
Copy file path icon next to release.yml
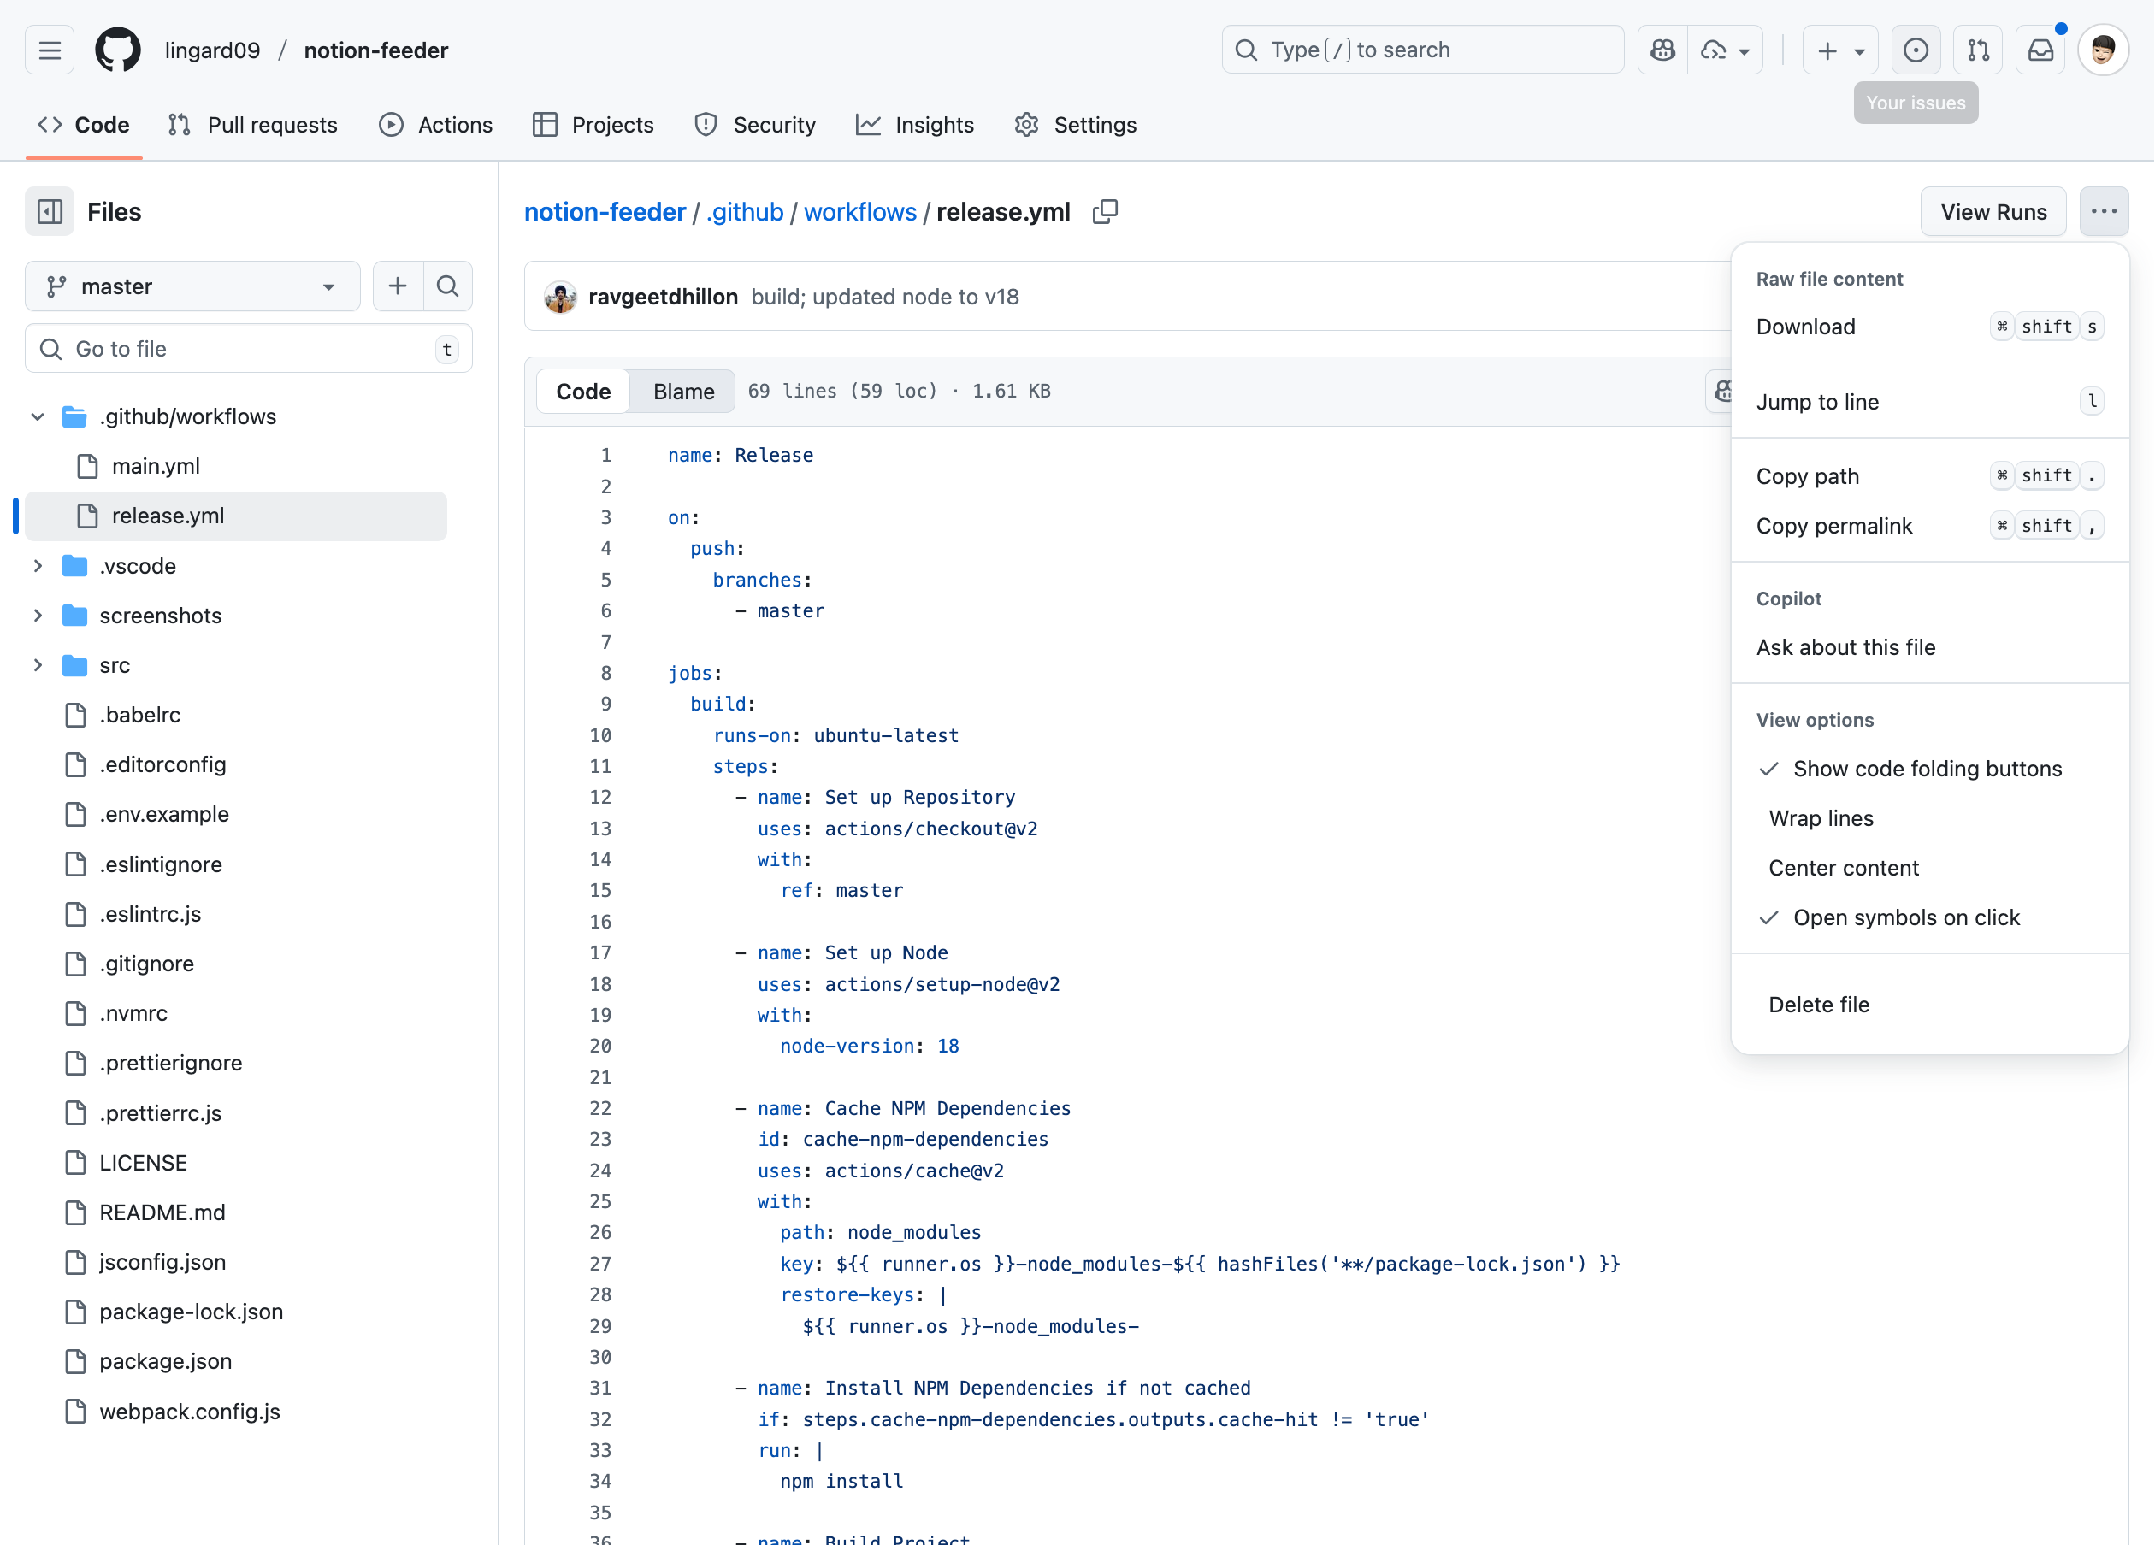(1105, 212)
